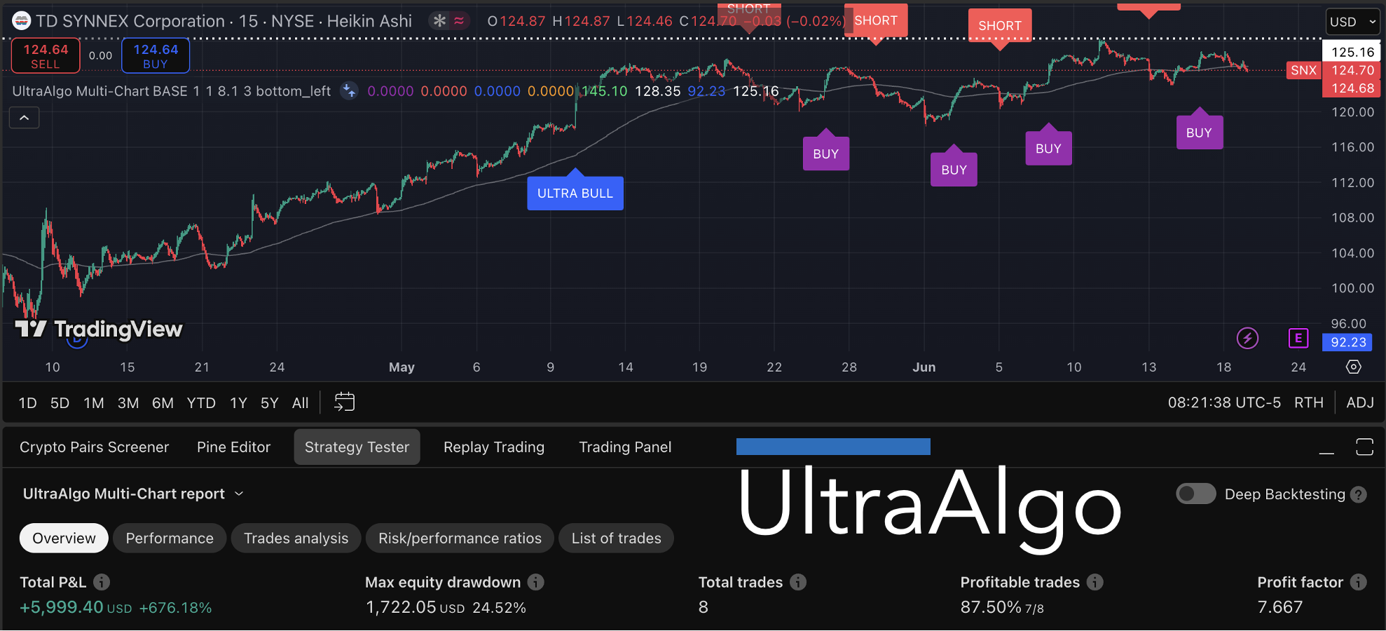Click the sparkle icon after the UltraAlgo legend
The width and height of the screenshot is (1386, 631).
[x=349, y=91]
